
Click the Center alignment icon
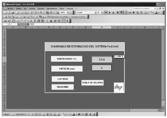coord(122,13)
